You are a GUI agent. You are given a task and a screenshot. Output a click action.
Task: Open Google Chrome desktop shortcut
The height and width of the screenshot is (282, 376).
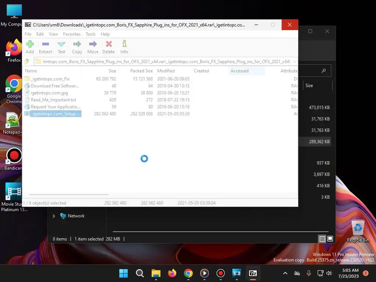(14, 89)
